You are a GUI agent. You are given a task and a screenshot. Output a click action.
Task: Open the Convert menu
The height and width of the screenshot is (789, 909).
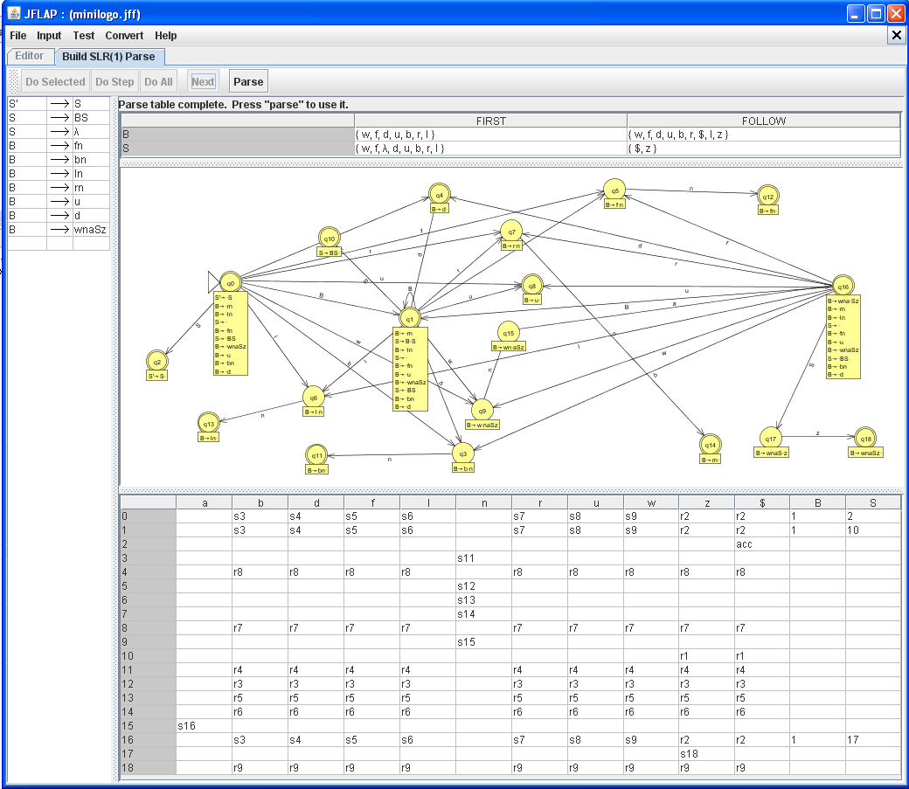[x=124, y=36]
